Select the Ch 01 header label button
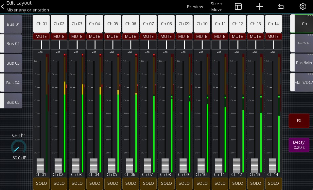This screenshot has width=313, height=190. pos(41,24)
